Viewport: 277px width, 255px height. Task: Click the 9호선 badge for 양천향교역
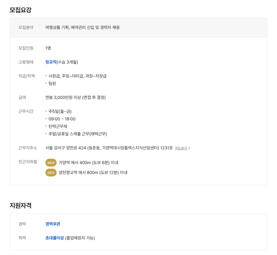pyautogui.click(x=51, y=173)
